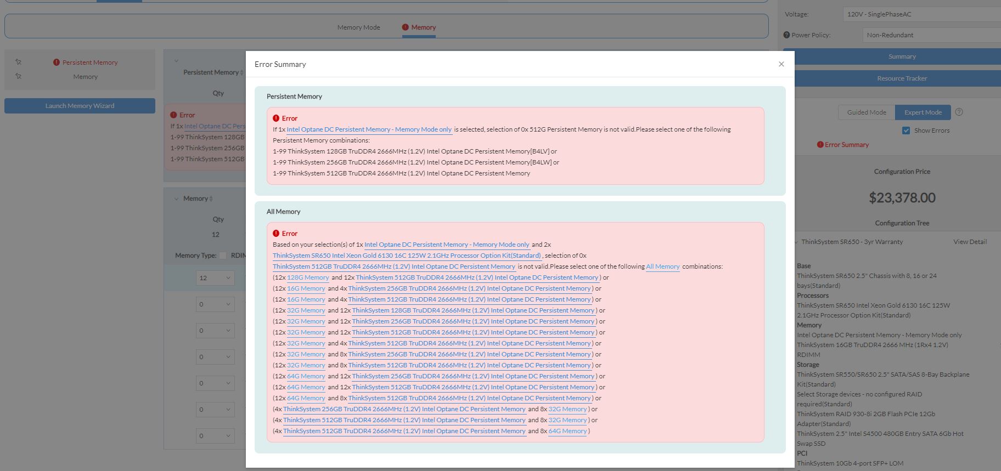Open the Power Policy Non-Redundant dropdown

click(931, 35)
